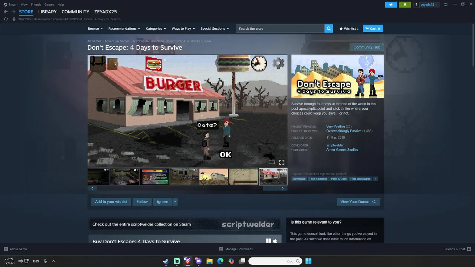Switch to the COMMUNITY tab
The width and height of the screenshot is (475, 267).
pyautogui.click(x=75, y=12)
